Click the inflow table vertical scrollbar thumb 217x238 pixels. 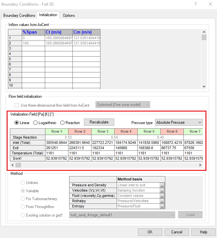(204, 37)
